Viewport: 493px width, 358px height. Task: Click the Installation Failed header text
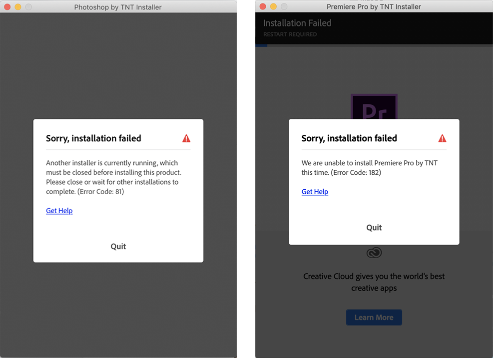(x=297, y=23)
